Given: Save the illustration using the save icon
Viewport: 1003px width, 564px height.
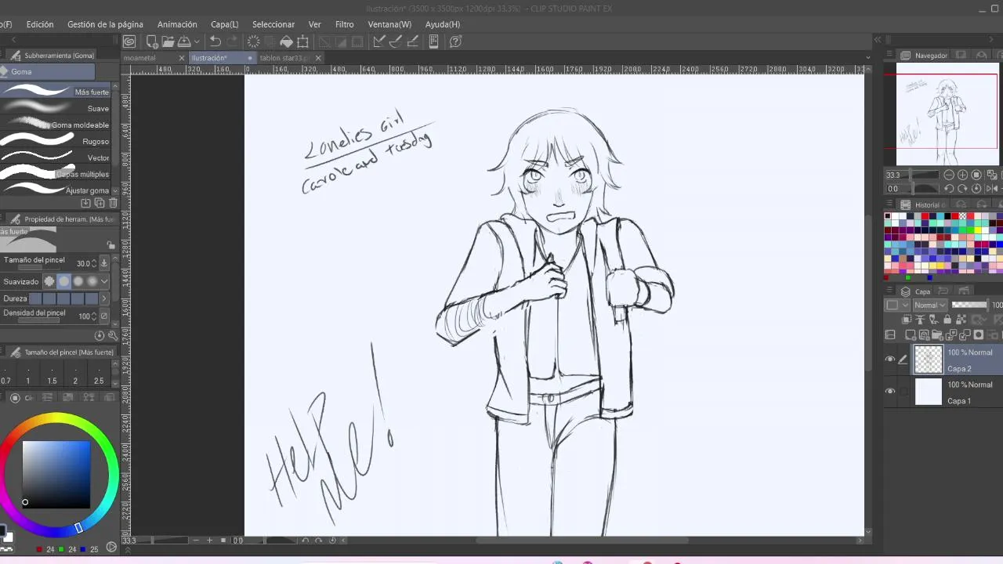Looking at the screenshot, I should click(x=184, y=42).
